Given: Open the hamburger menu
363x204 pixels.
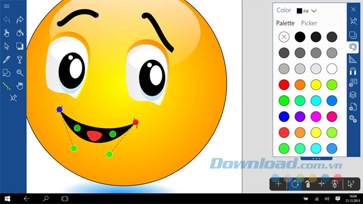Looking at the screenshot, I should click(x=6, y=6).
